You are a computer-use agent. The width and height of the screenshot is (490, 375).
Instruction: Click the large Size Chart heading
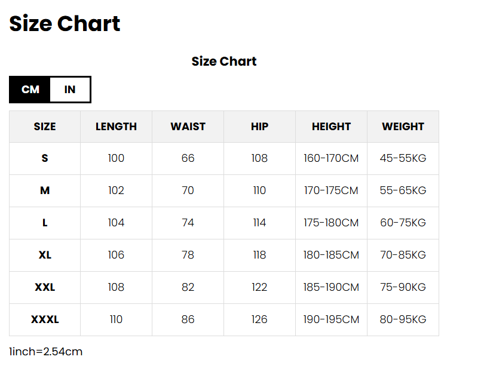tap(65, 24)
